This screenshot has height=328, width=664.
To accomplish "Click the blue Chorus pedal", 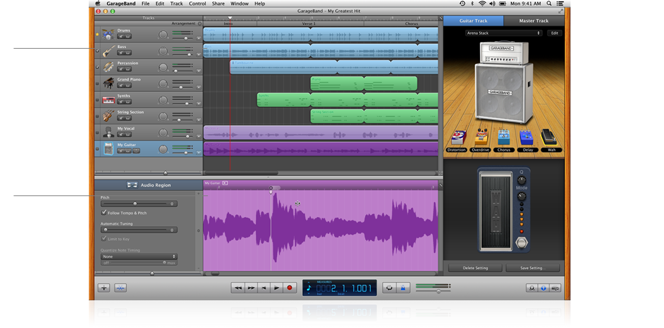I will pyautogui.click(x=504, y=137).
